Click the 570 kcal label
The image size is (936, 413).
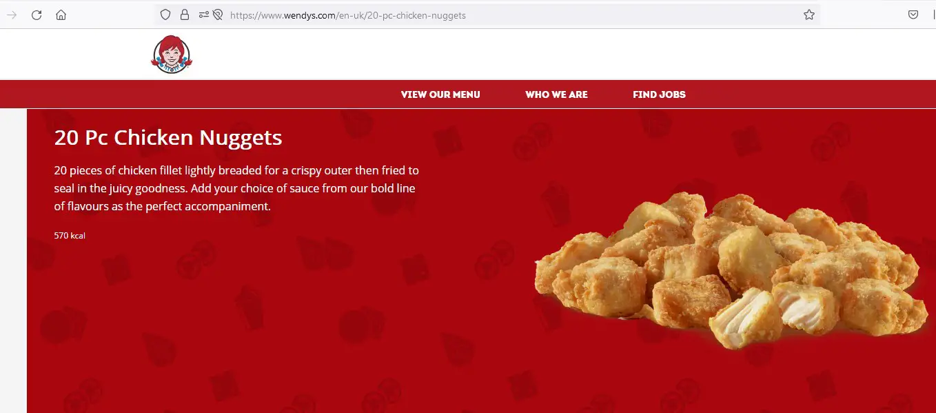click(x=70, y=236)
